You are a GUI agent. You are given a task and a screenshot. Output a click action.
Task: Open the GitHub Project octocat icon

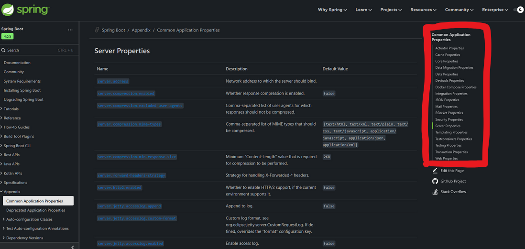[x=435, y=181]
